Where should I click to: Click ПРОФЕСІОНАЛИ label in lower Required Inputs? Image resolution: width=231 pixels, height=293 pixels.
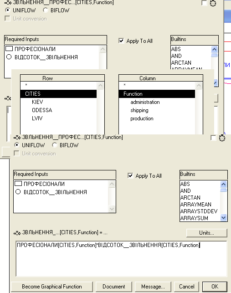pos(44,184)
